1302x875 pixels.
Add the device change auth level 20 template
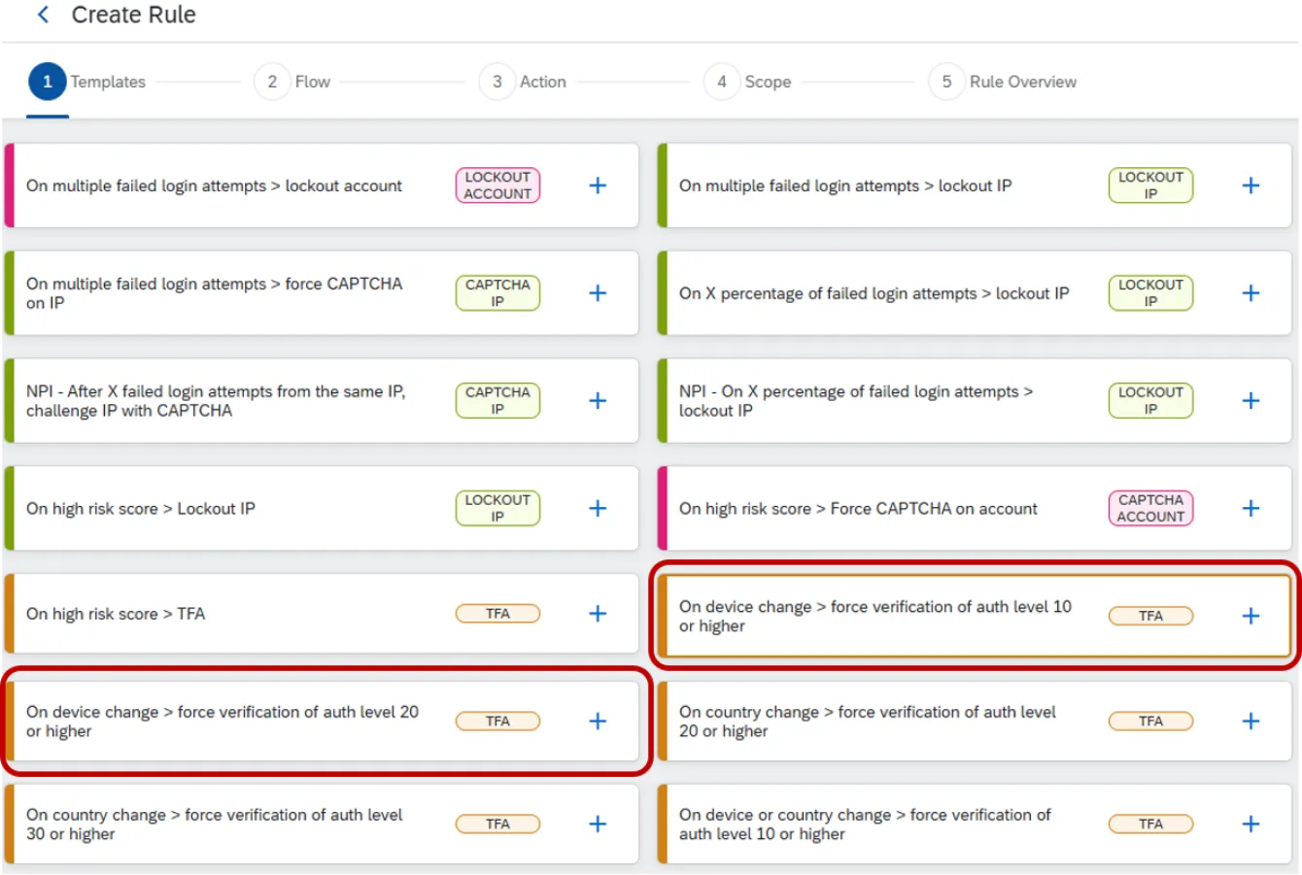click(598, 722)
